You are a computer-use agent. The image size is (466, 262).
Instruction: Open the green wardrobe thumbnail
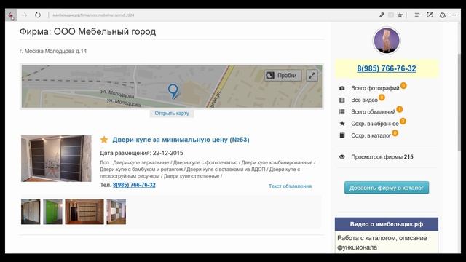[52, 212]
